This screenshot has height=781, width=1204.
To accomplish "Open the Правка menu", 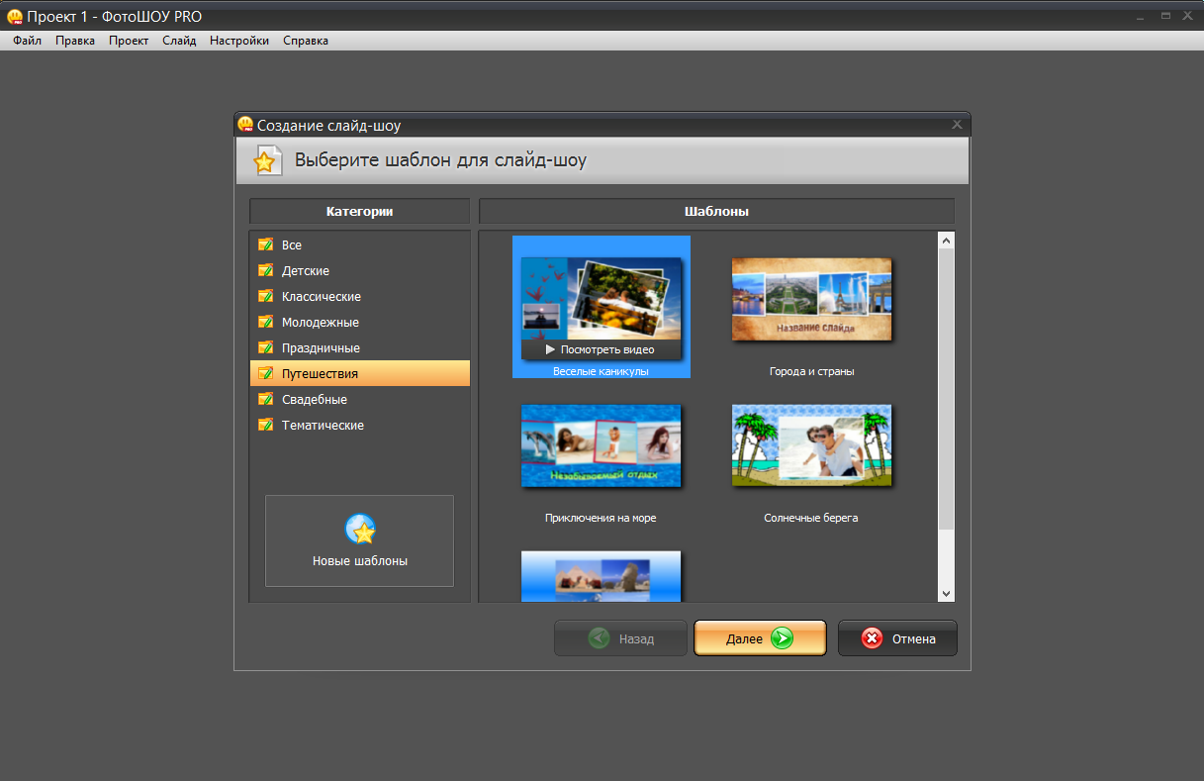I will click(75, 41).
